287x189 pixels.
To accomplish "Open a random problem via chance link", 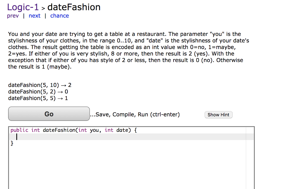I will (x=59, y=16).
